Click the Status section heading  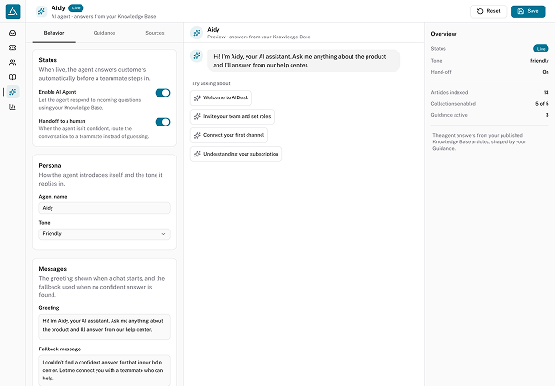pyautogui.click(x=48, y=60)
